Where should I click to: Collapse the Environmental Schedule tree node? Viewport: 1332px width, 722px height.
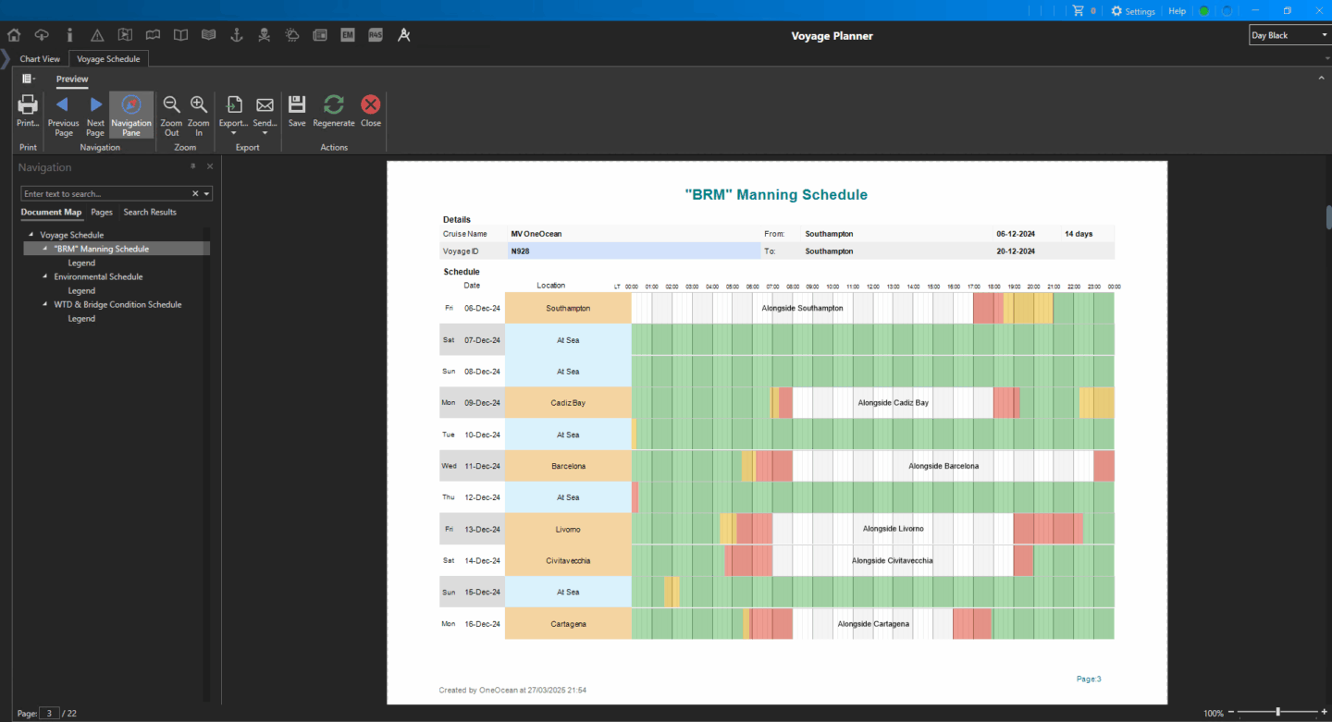[44, 276]
